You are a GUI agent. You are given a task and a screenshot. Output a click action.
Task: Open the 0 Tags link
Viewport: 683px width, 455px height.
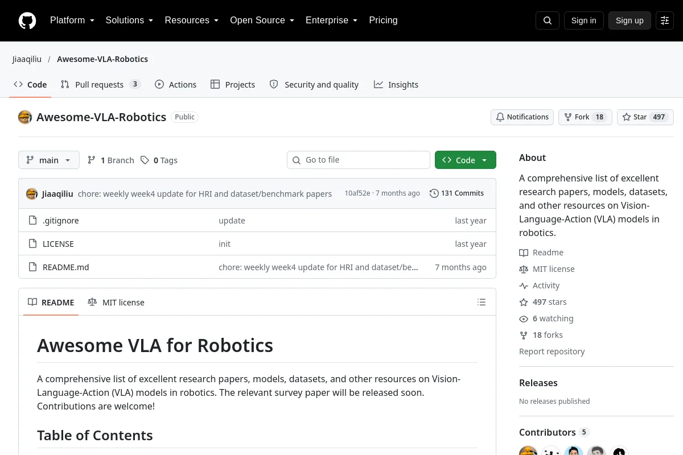tap(159, 160)
